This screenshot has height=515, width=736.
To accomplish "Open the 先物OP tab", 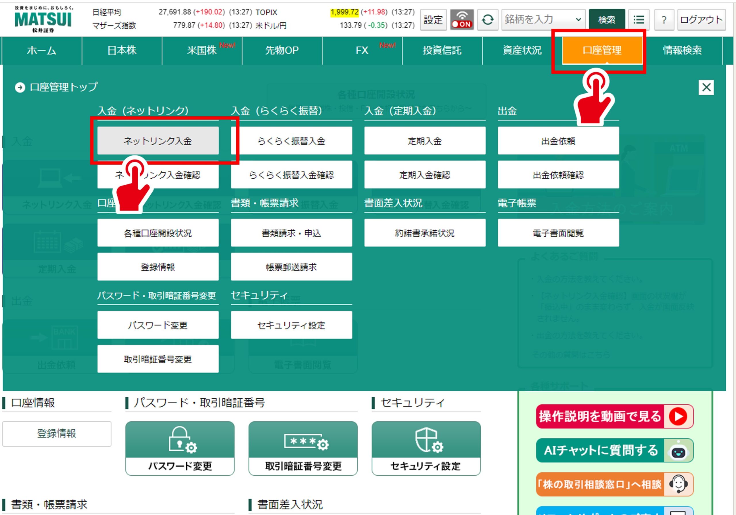I will [x=282, y=50].
